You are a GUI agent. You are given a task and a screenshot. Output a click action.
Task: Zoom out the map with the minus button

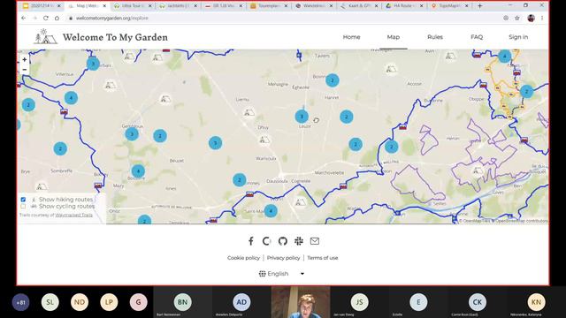[24, 69]
